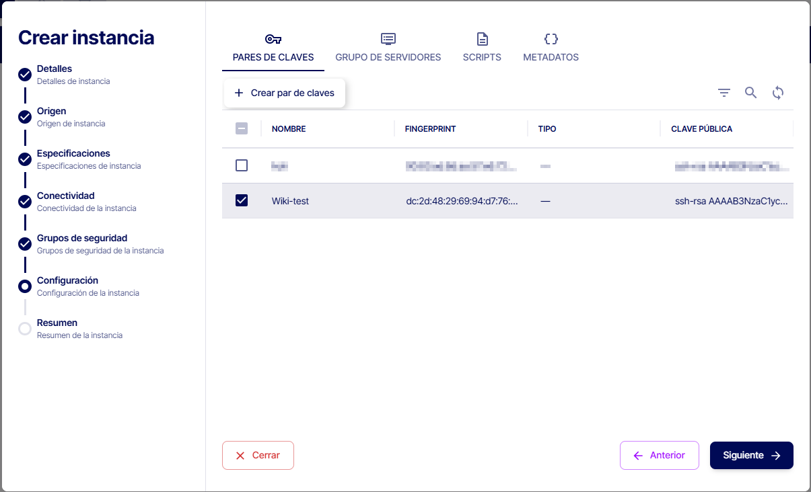Check the blurred first row checkbox
This screenshot has height=492, width=811.
pos(242,165)
